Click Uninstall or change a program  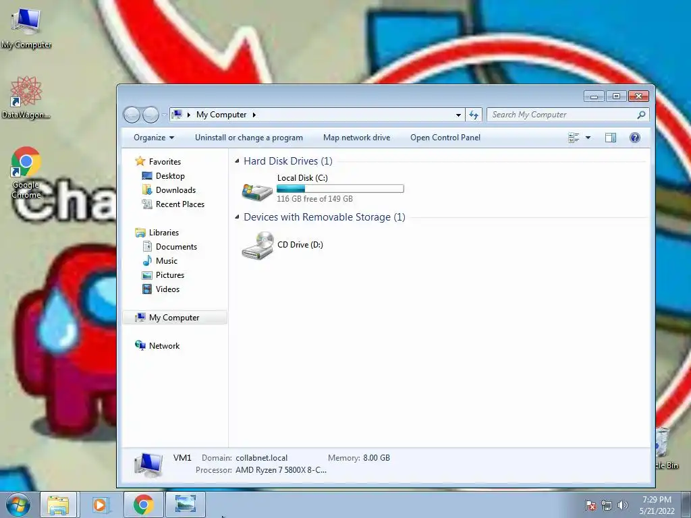click(x=249, y=138)
